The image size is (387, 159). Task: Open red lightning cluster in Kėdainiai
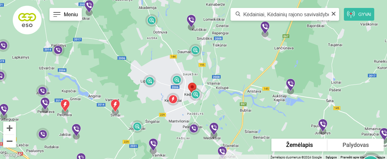point(173,99)
